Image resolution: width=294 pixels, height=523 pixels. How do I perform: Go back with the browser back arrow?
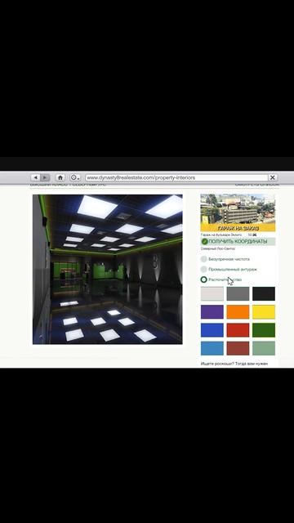point(36,178)
